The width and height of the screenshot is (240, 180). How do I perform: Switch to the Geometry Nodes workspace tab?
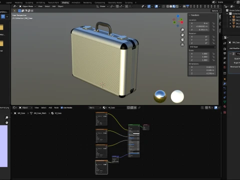point(115,2)
